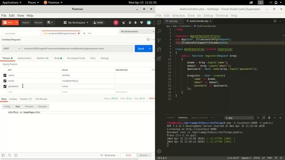Open Postman find and replace icon
The height and width of the screenshot is (160, 285).
[x=9, y=155]
